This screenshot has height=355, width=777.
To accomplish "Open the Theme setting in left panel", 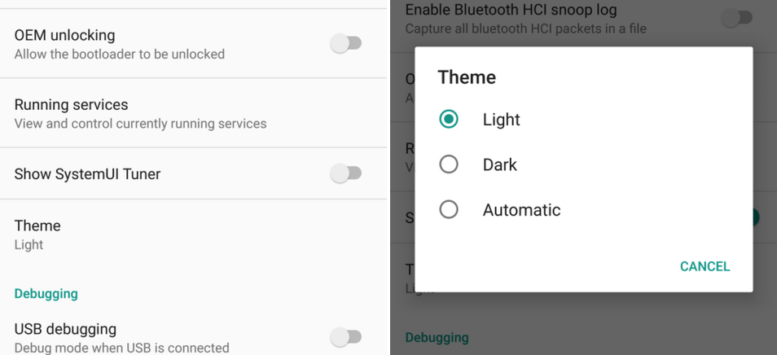I will click(37, 226).
